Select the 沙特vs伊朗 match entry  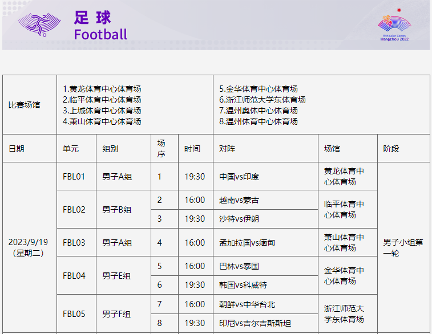pos(265,219)
